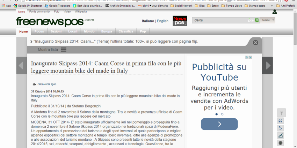297x148 pixels.
Task: Click the green search magnifier button
Action: pyautogui.click(x=257, y=20)
